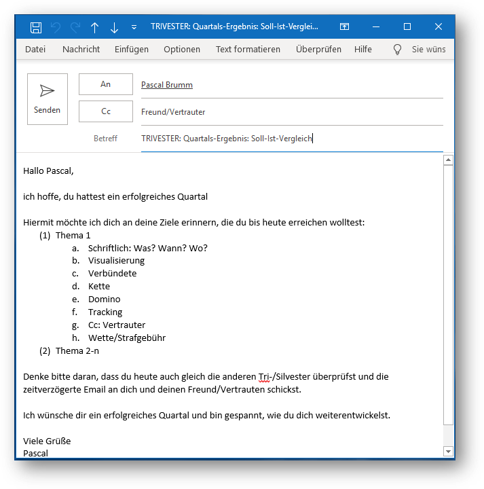This screenshot has height=489, width=484.
Task: Click the lightbulb Tell Me icon
Action: 397,50
